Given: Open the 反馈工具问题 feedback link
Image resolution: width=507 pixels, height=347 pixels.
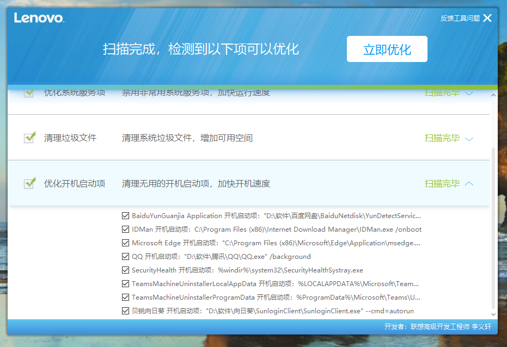Looking at the screenshot, I should point(460,18).
